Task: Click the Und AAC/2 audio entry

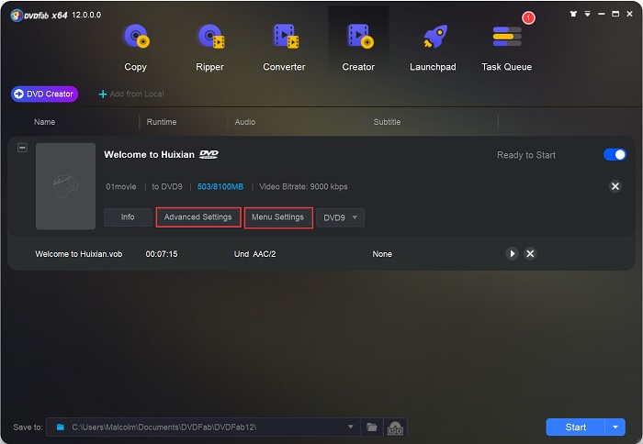Action: click(x=254, y=254)
